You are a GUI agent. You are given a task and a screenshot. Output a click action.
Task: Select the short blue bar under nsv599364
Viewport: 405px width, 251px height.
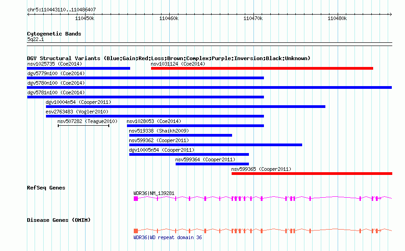click(x=213, y=164)
